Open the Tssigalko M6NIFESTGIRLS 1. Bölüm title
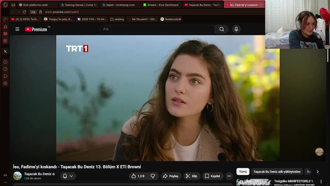330x186 pixels. [x=294, y=183]
